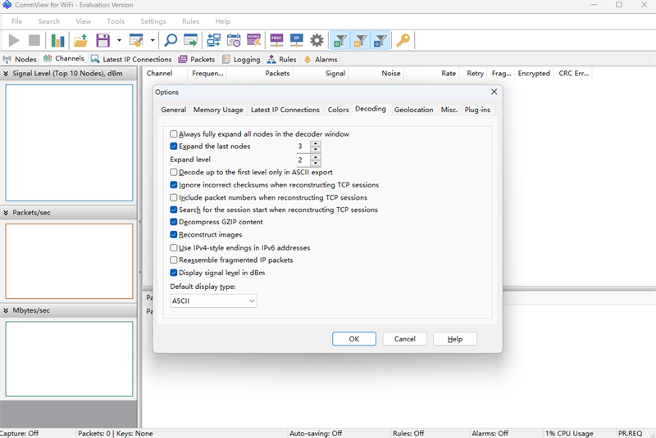
Task: Close the Options dialog with X
Action: point(494,92)
